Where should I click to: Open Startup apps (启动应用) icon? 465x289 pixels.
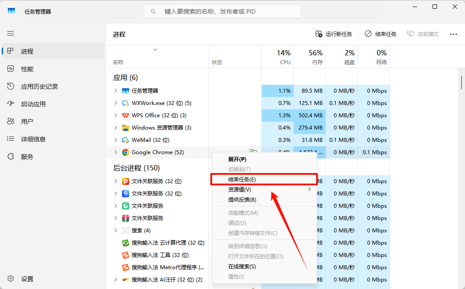pos(11,104)
